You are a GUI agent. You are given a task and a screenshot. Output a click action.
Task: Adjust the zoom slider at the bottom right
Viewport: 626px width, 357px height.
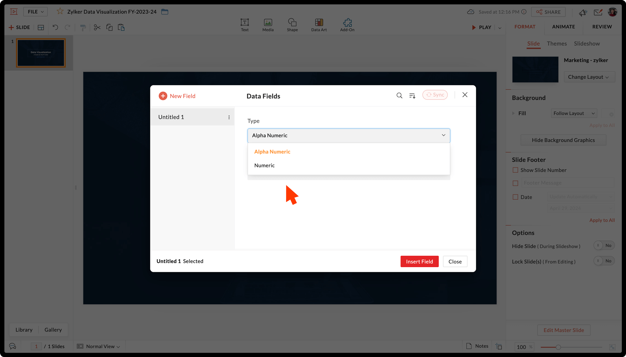558,347
